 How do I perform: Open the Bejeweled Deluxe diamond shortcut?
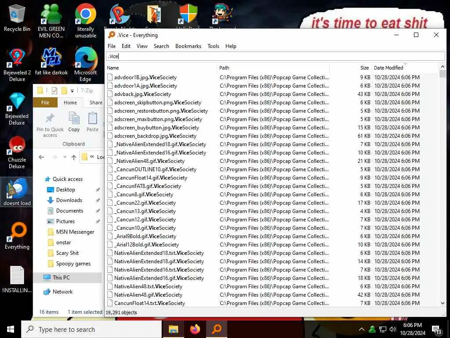point(17,109)
